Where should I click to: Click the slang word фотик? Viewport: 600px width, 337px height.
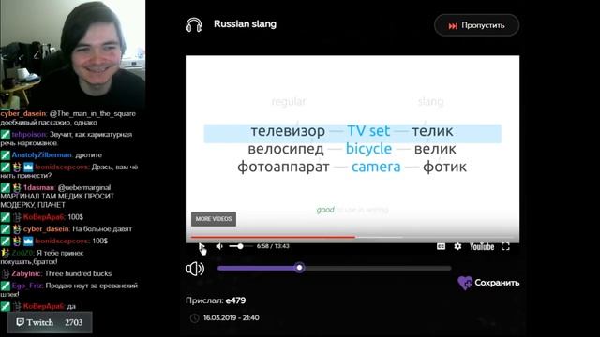click(x=444, y=167)
